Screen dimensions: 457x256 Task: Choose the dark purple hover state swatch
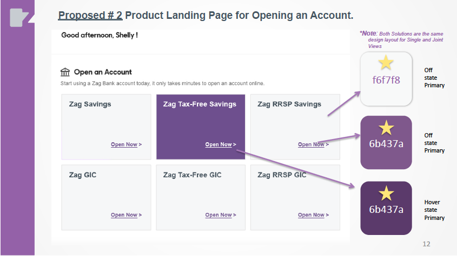click(386, 209)
